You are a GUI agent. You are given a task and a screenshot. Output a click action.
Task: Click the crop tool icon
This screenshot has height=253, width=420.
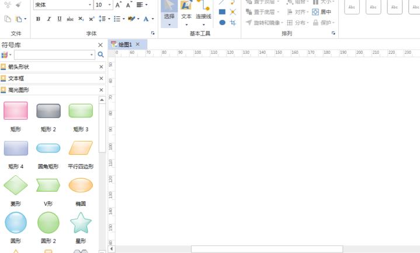[x=233, y=23]
